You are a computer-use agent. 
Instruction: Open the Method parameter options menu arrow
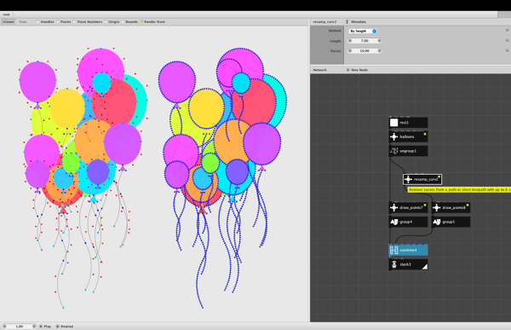tap(507, 30)
